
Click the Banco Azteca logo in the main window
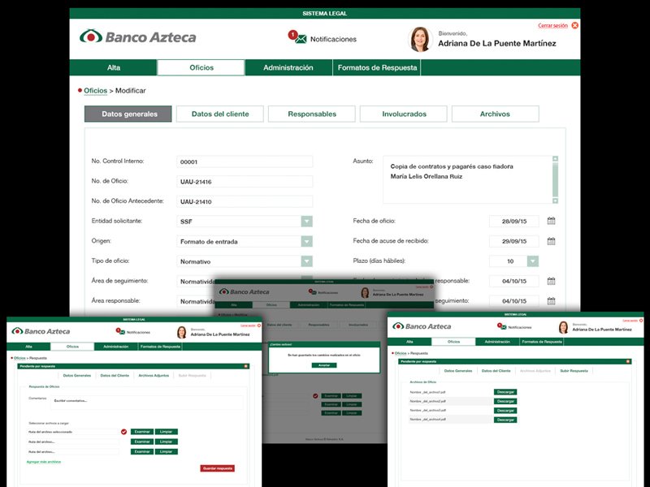click(x=137, y=37)
